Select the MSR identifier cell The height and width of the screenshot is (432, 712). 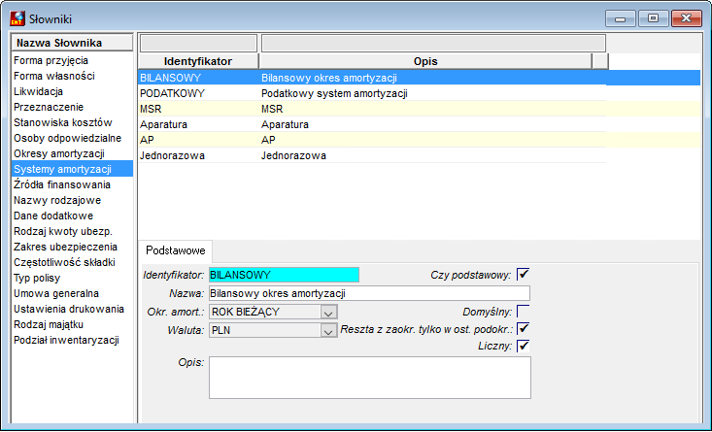click(198, 109)
